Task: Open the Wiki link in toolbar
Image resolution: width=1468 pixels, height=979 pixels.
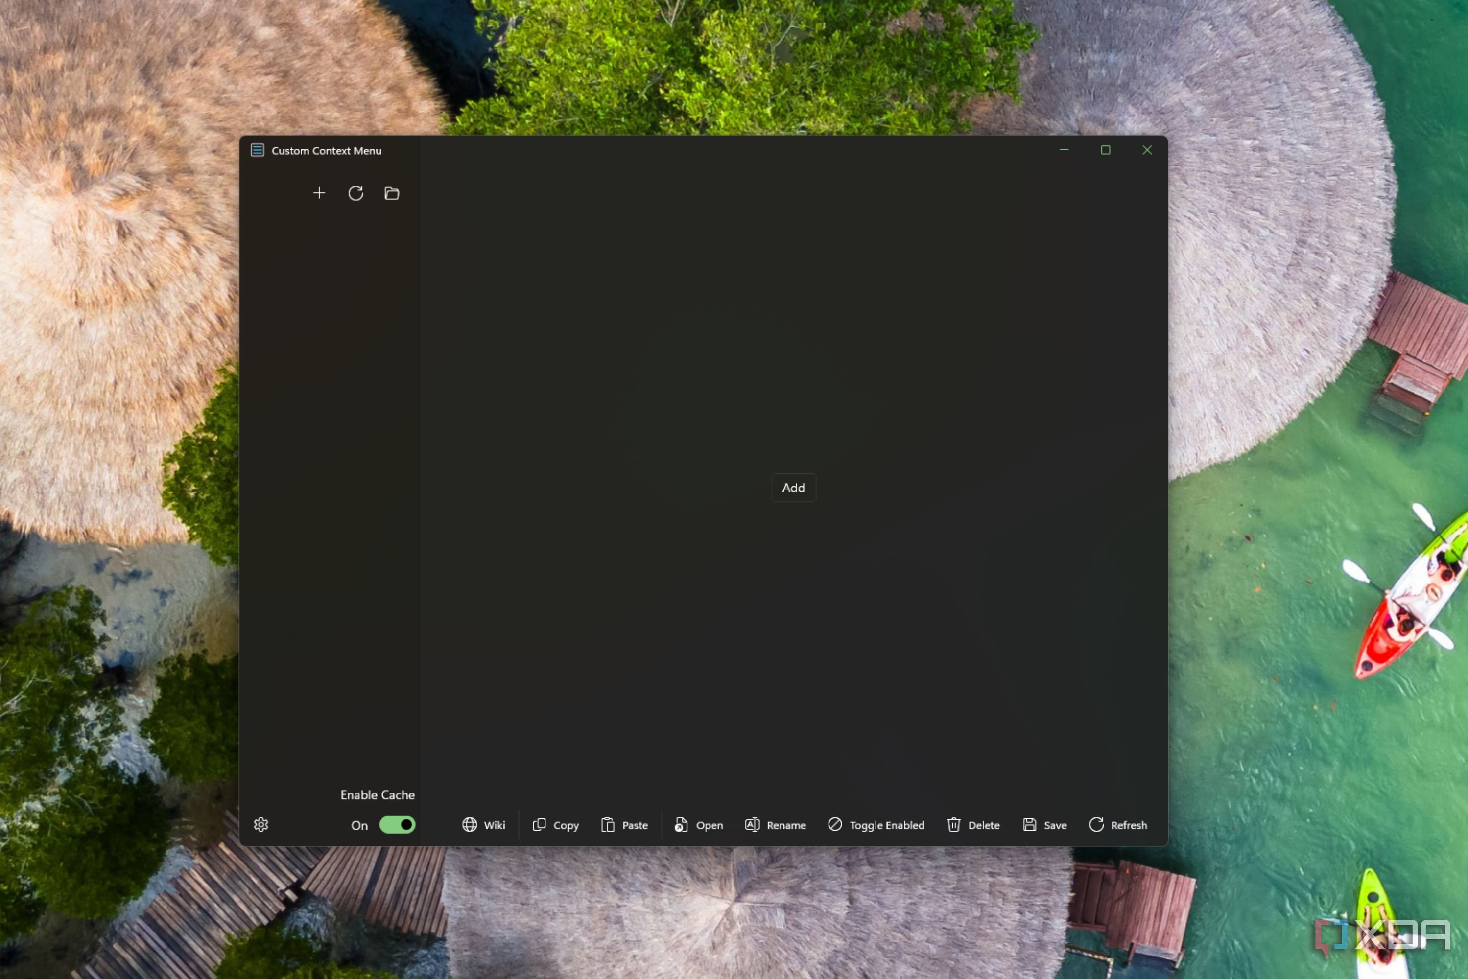Action: pos(484,825)
